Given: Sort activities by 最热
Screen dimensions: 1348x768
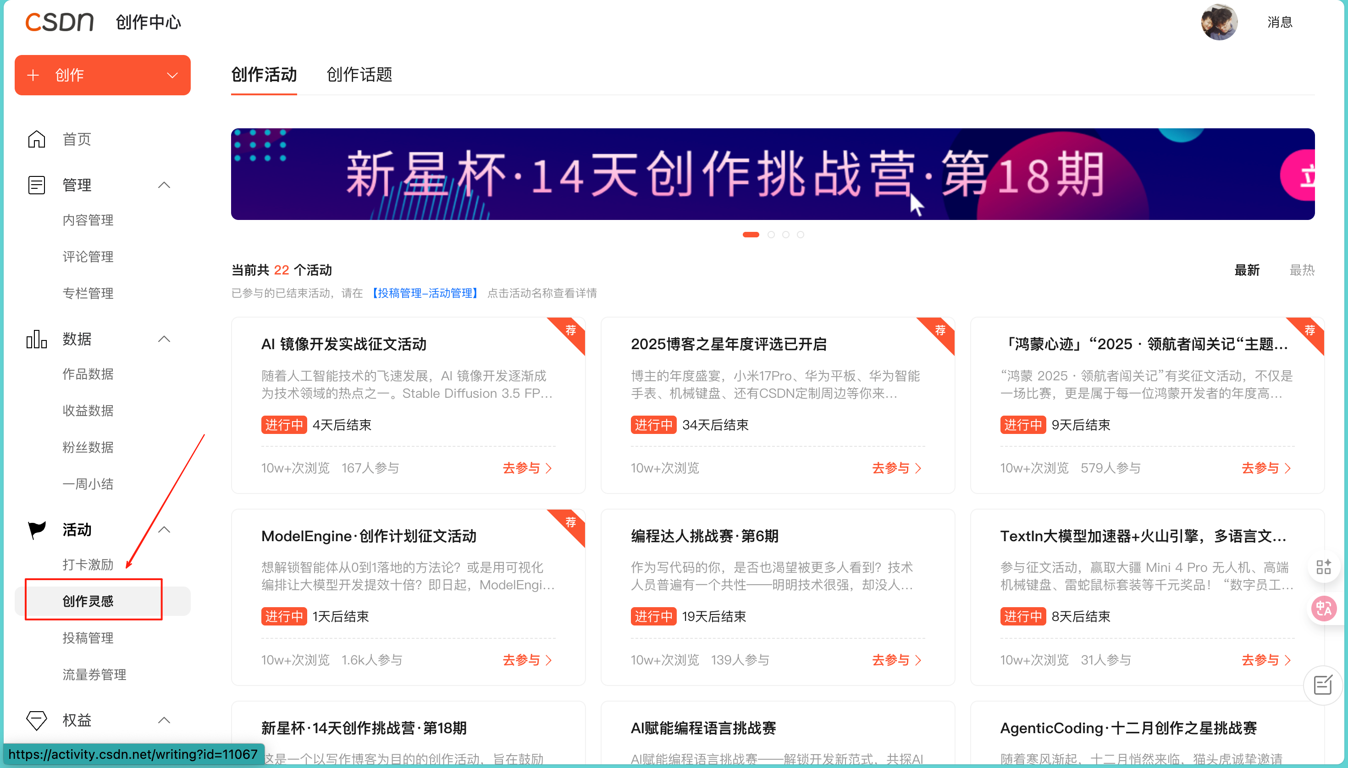Looking at the screenshot, I should pyautogui.click(x=1302, y=270).
